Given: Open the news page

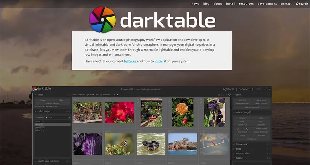Looking at the screenshot, I should pyautogui.click(x=195, y=4).
